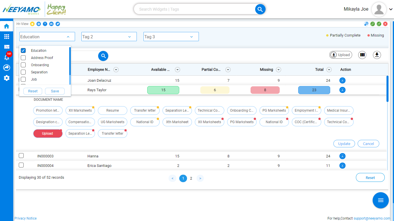Image resolution: width=394 pixels, height=221 pixels.
Task: Open the Tag 3 dropdown
Action: (171, 37)
